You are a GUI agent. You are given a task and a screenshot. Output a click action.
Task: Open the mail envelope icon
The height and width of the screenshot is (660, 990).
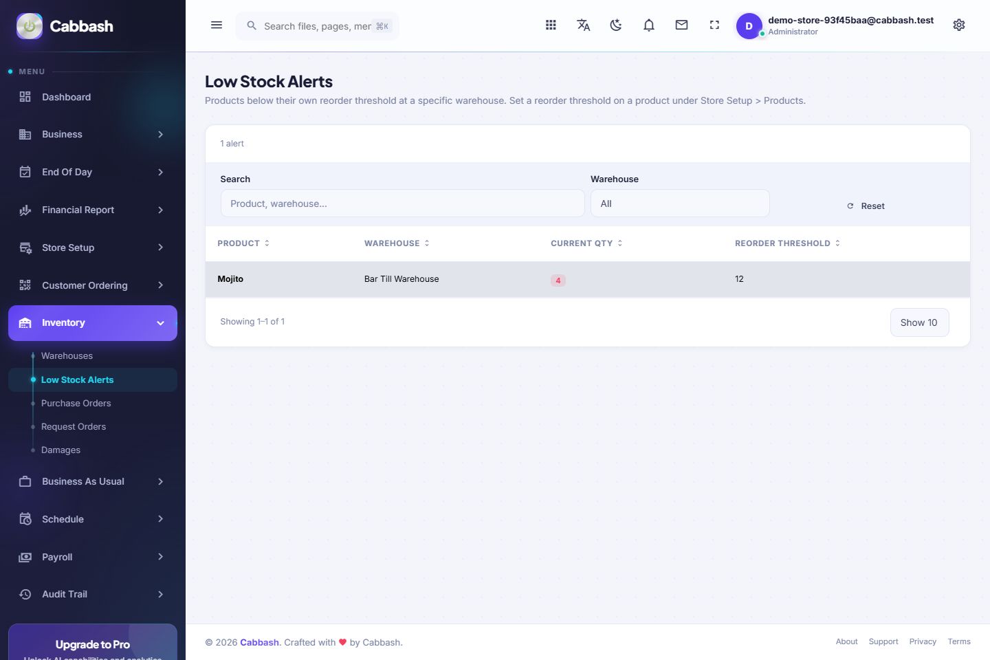[x=681, y=25]
